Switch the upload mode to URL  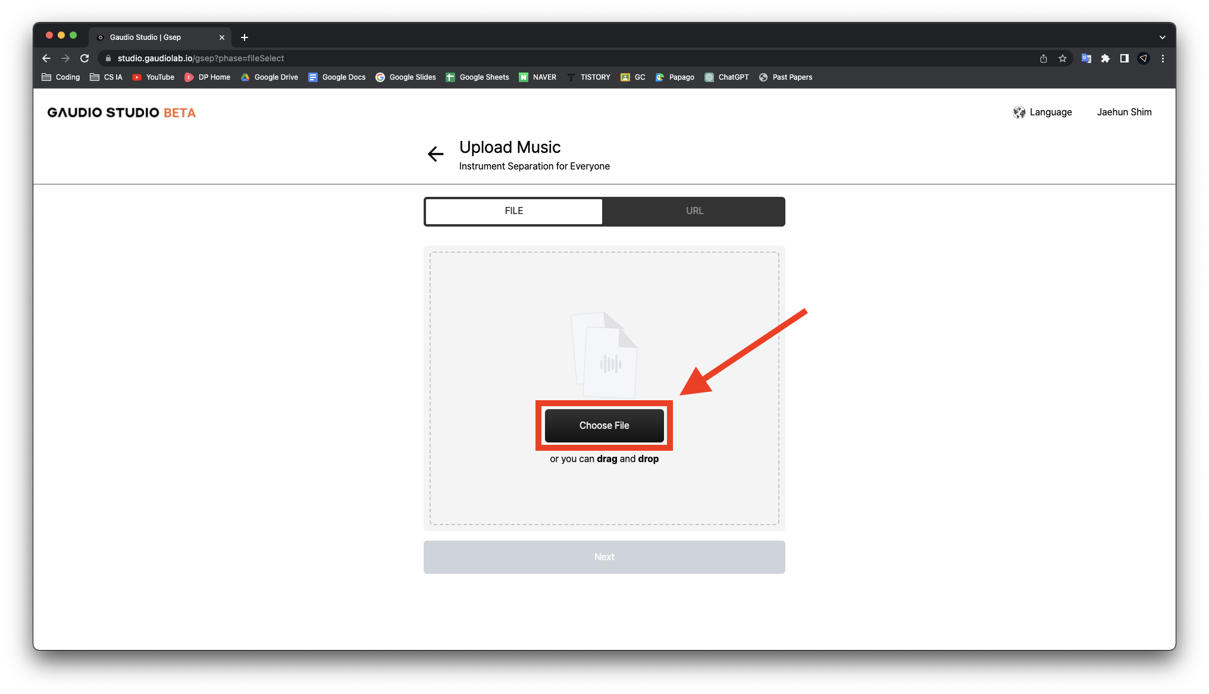(x=694, y=211)
